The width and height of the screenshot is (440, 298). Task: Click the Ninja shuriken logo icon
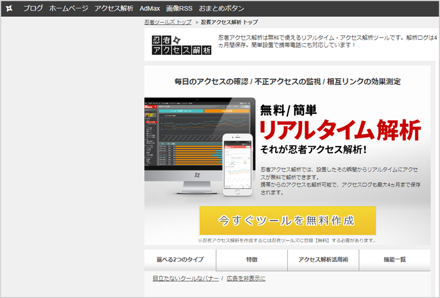[9, 8]
